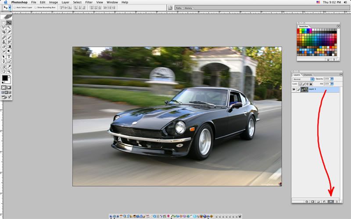Hide Layer 1 with the eye icon
351x219 pixels.
pyautogui.click(x=294, y=89)
